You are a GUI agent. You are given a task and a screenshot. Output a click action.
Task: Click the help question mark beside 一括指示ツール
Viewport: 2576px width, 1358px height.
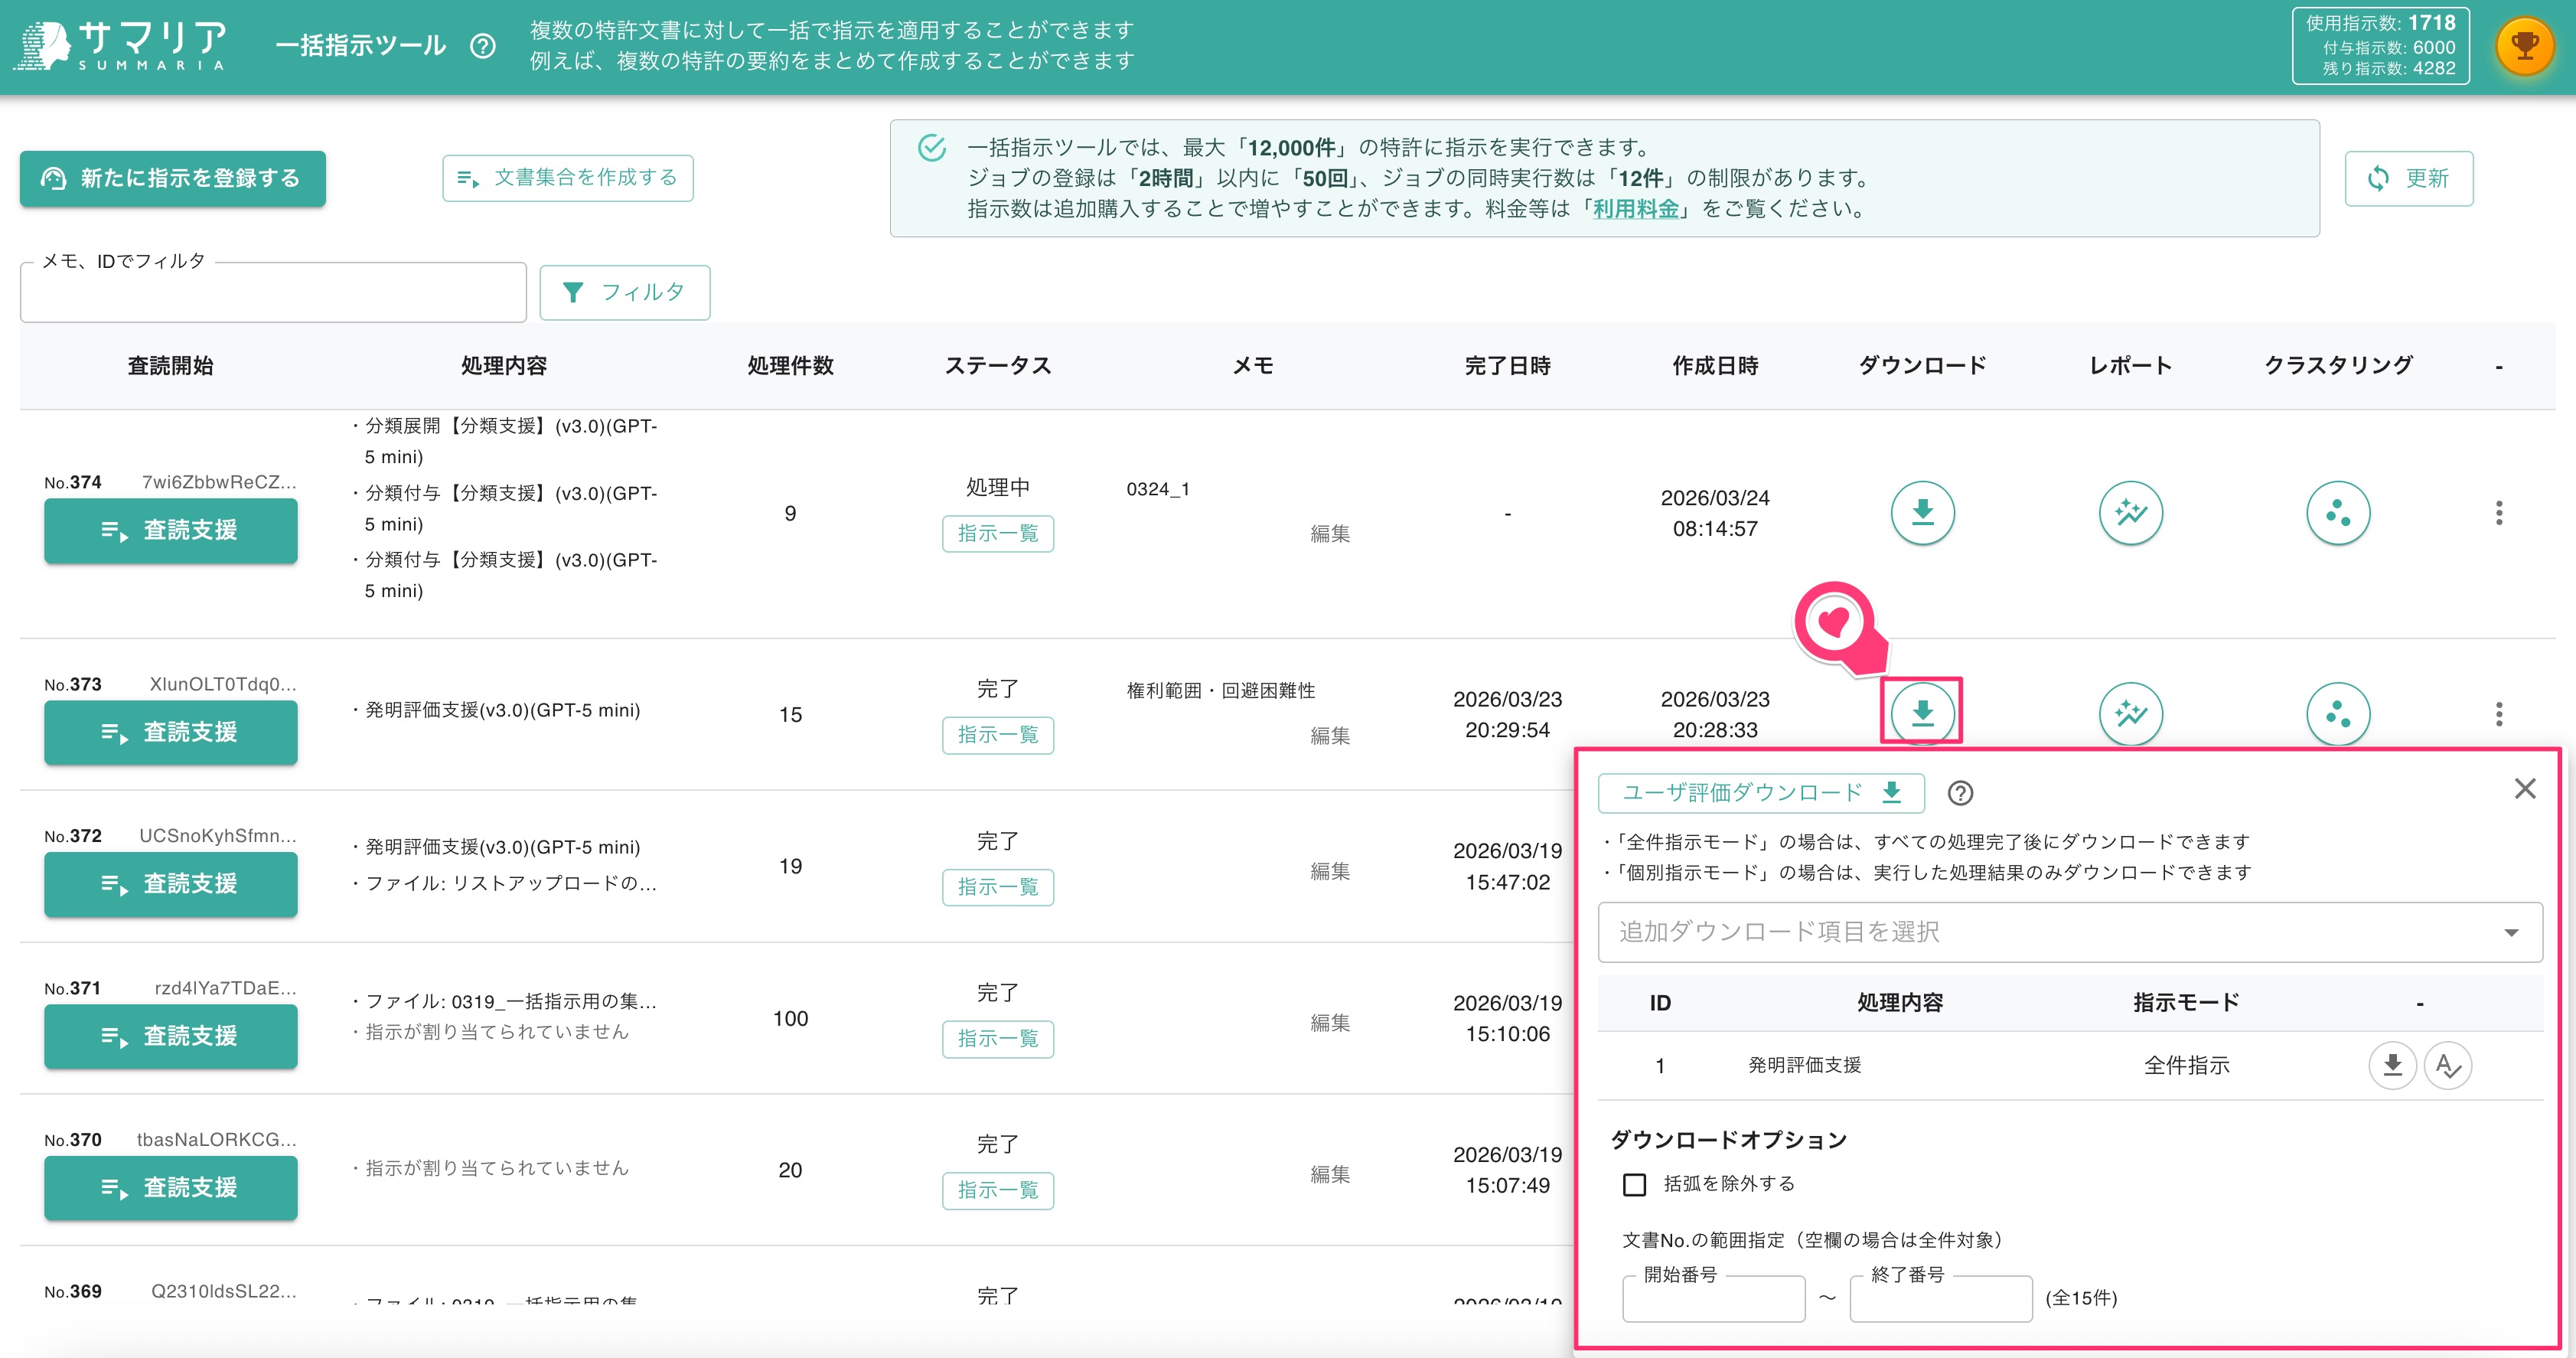pyautogui.click(x=482, y=46)
